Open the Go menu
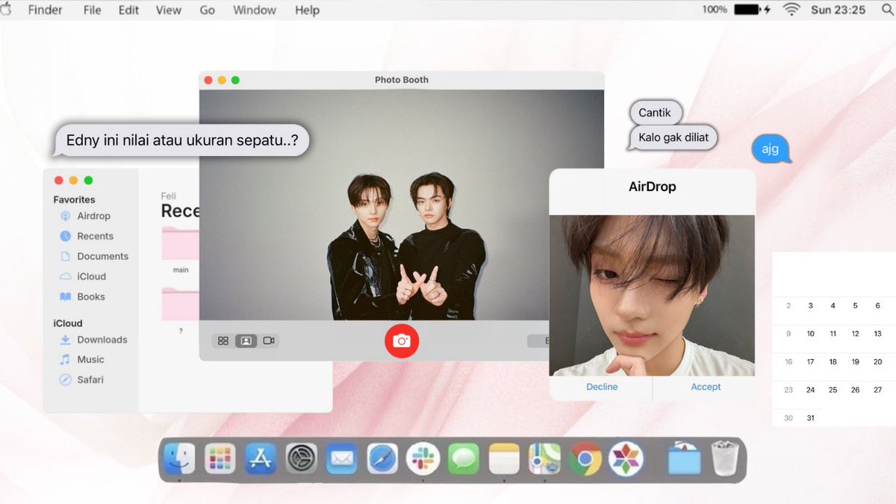 pos(207,10)
